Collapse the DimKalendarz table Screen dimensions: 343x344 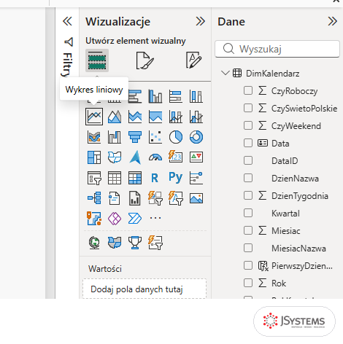(226, 73)
